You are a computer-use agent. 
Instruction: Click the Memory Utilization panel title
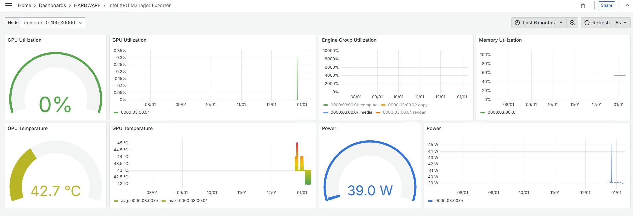pos(500,40)
